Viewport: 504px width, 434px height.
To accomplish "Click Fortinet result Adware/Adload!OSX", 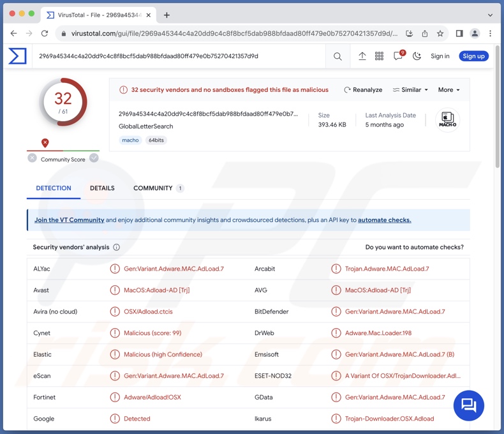I will pyautogui.click(x=152, y=398).
